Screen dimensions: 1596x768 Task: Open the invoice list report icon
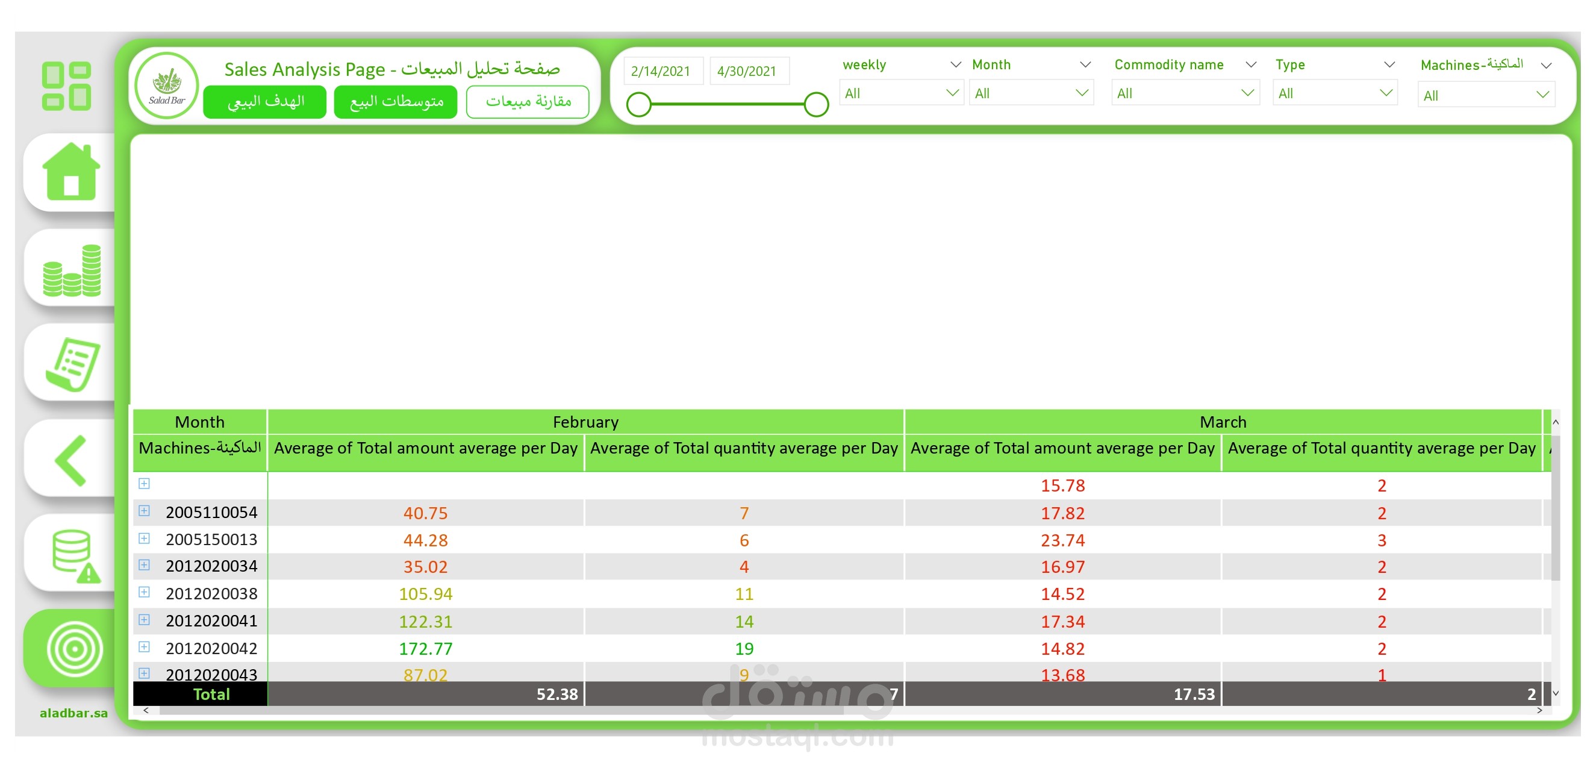pyautogui.click(x=72, y=364)
